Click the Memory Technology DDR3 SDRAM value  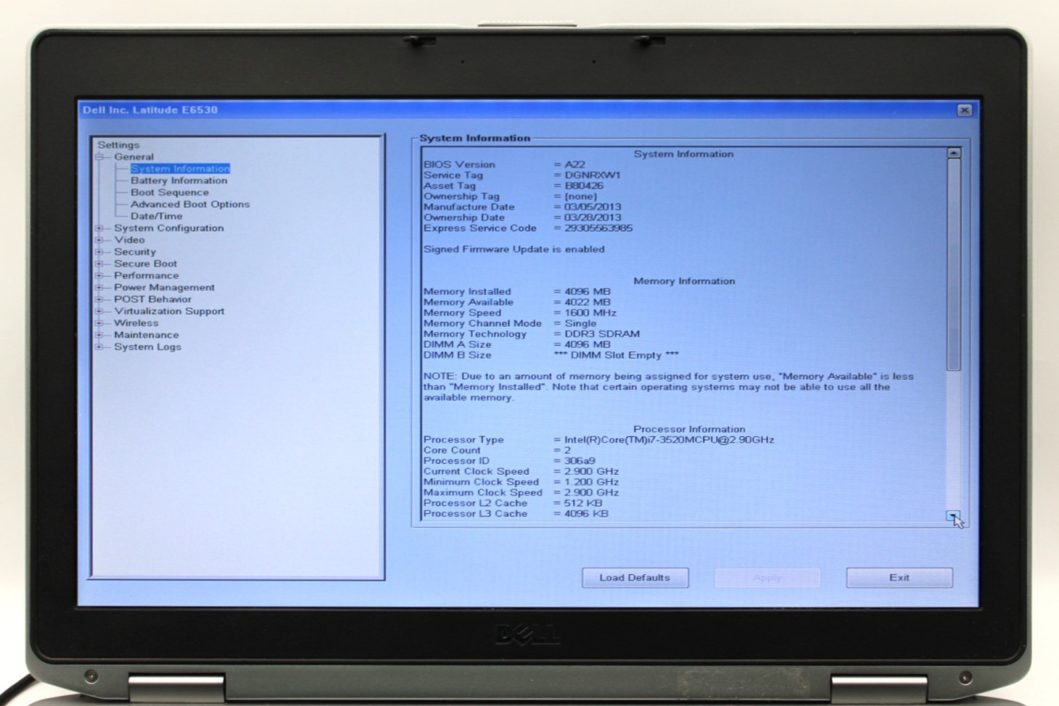point(602,334)
